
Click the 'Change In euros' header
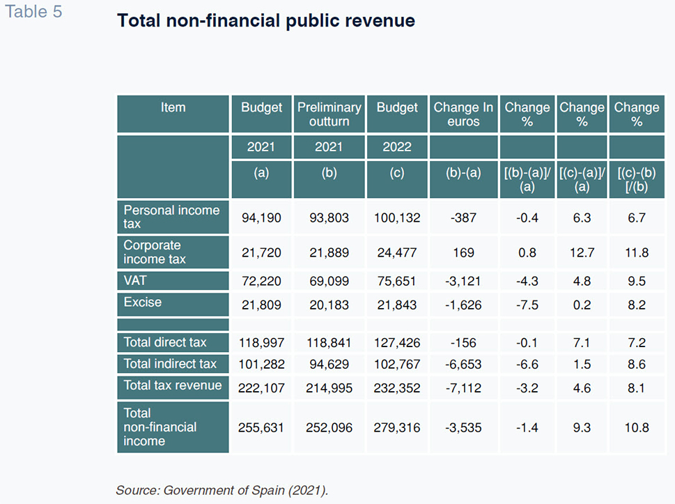(463, 114)
